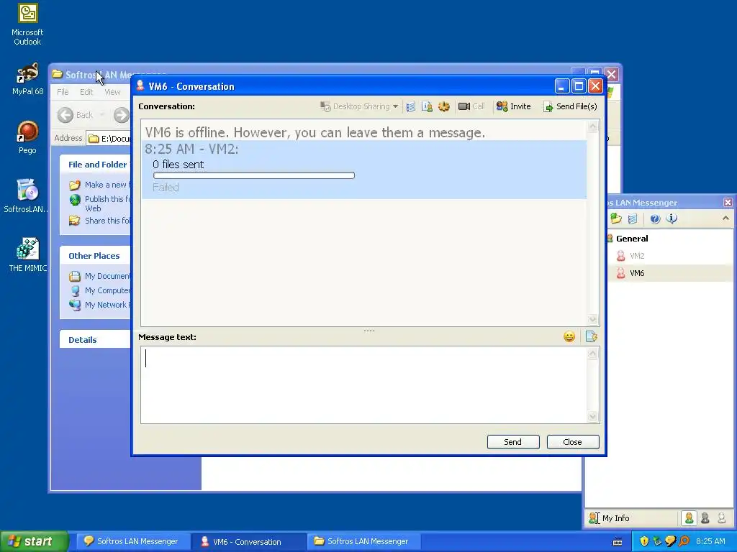Click on-screen keyboard icon in taskbar
Image resolution: width=737 pixels, height=552 pixels.
coord(618,542)
